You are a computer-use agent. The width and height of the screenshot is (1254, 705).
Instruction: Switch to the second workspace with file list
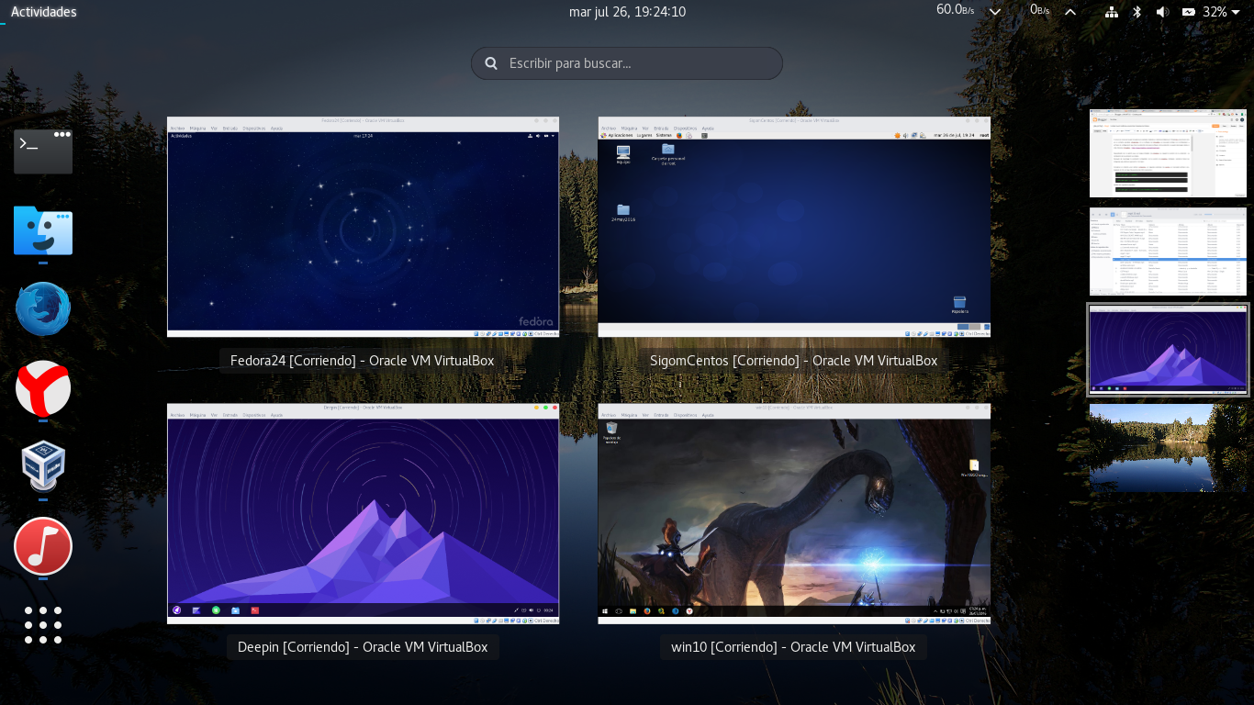click(x=1168, y=252)
